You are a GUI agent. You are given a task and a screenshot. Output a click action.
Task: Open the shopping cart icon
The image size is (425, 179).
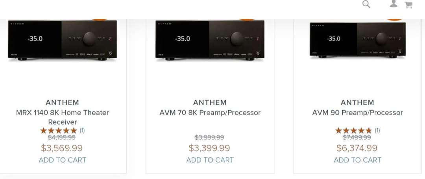click(x=408, y=5)
